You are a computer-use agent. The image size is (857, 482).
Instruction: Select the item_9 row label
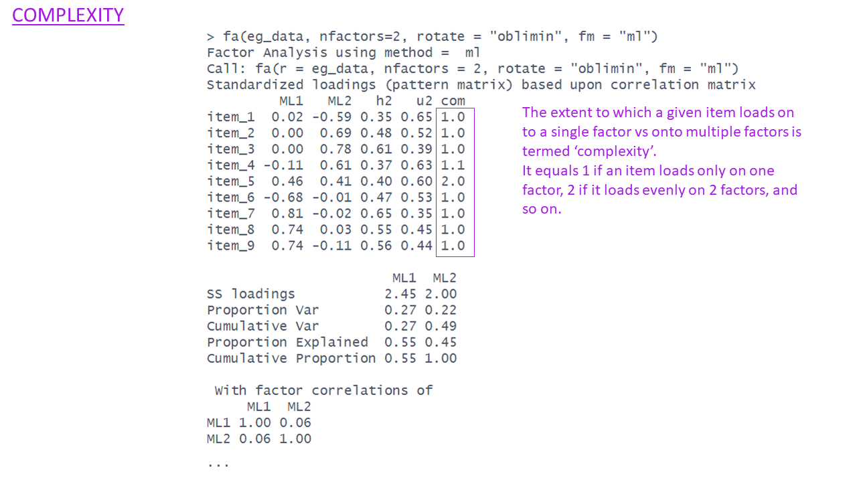pyautogui.click(x=231, y=246)
